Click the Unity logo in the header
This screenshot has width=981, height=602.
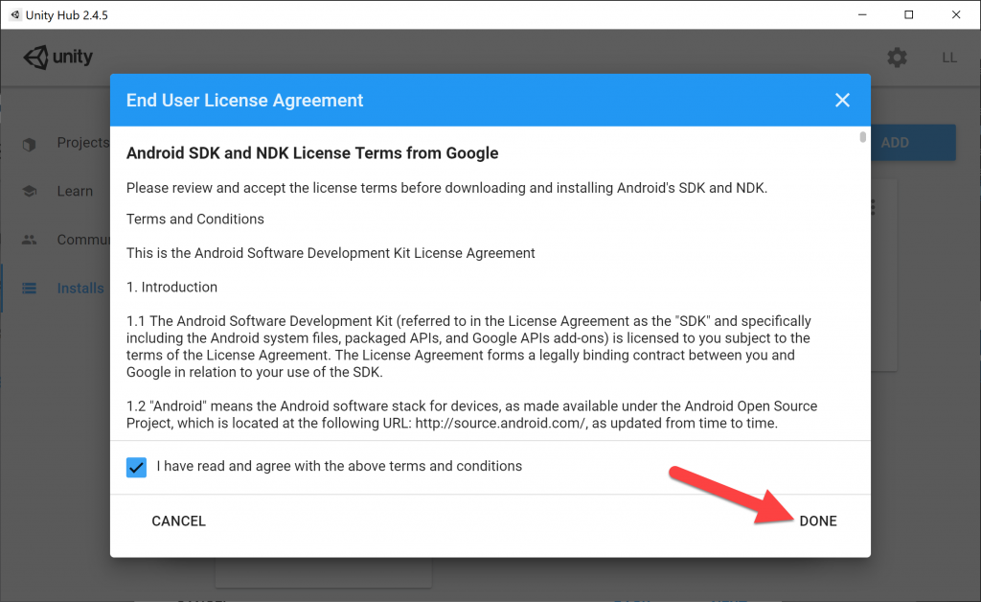58,57
